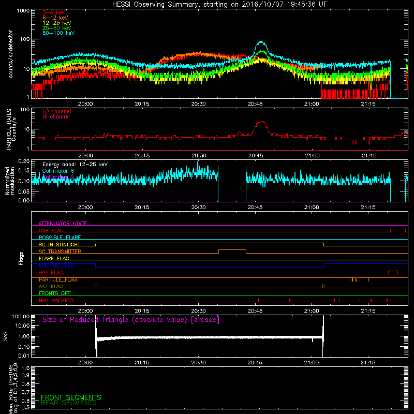Click the LO channel particle rate peak

point(261,122)
